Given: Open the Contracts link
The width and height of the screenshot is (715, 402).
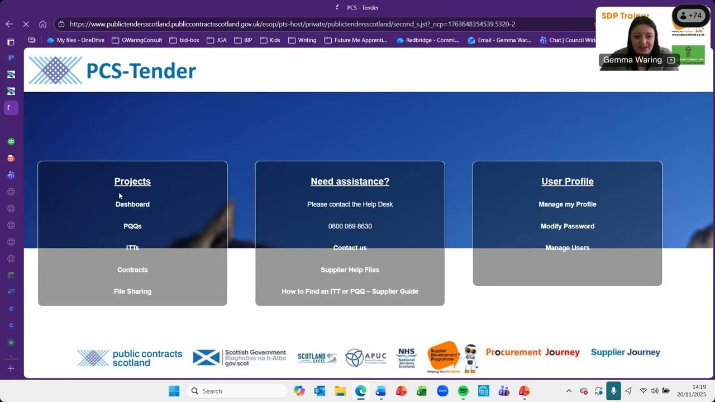Looking at the screenshot, I should 132,270.
